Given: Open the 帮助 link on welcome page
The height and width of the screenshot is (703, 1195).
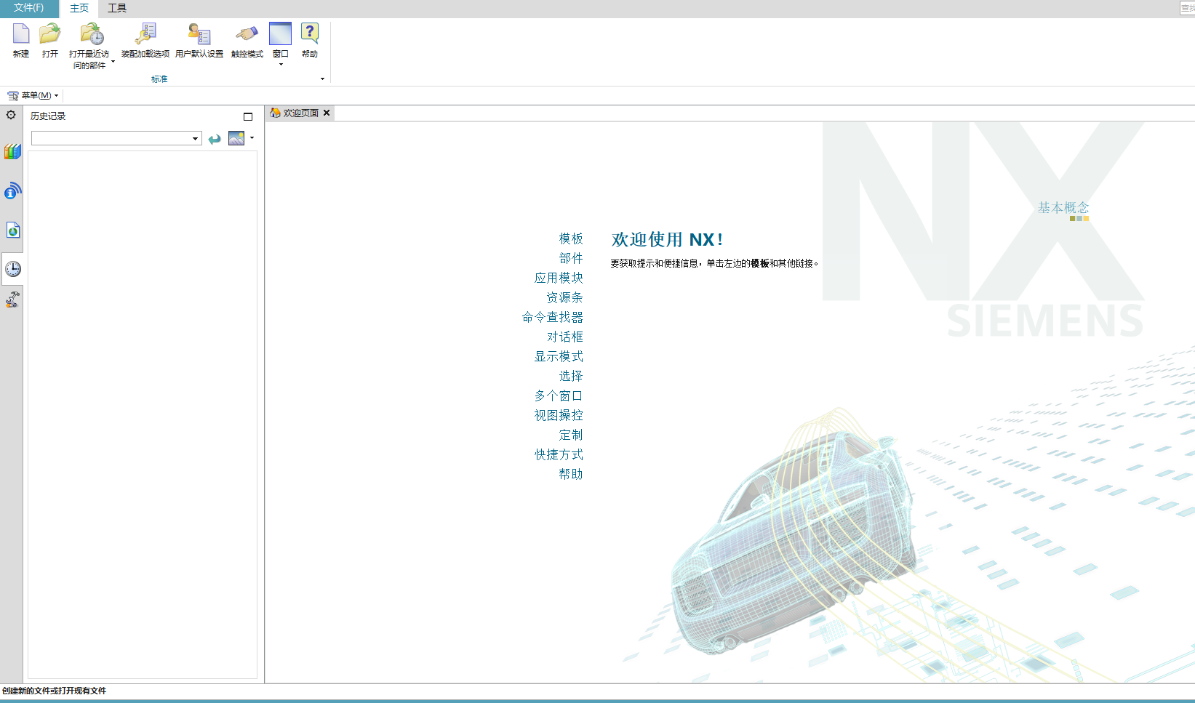Looking at the screenshot, I should 571,474.
